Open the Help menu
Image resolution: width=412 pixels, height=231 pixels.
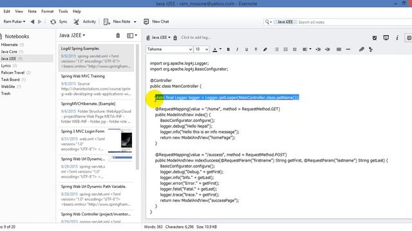77,12
